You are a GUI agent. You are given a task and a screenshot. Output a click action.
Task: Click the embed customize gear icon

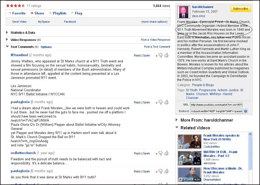point(246,111)
